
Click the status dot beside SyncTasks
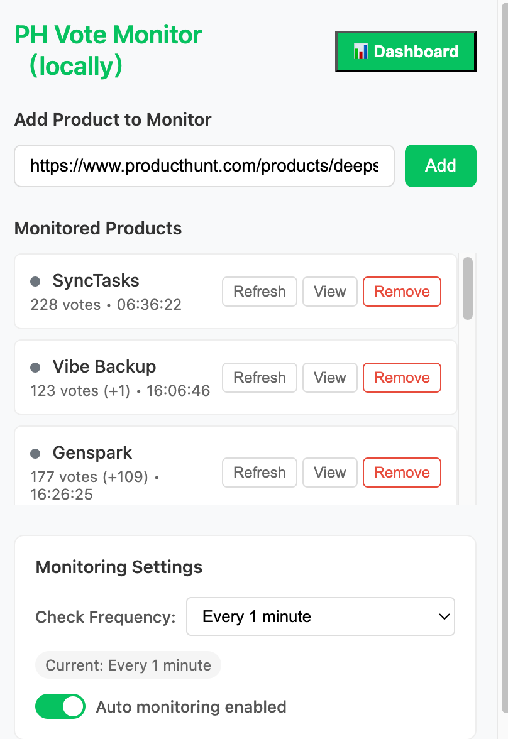(x=35, y=281)
